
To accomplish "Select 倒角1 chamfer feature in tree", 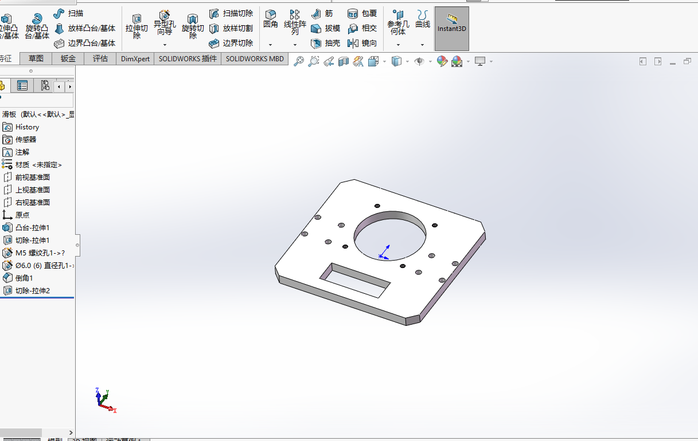I will pyautogui.click(x=18, y=278).
